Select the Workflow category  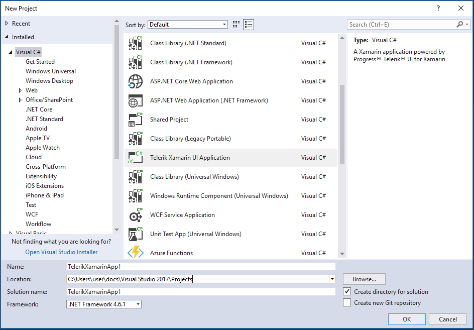[38, 224]
